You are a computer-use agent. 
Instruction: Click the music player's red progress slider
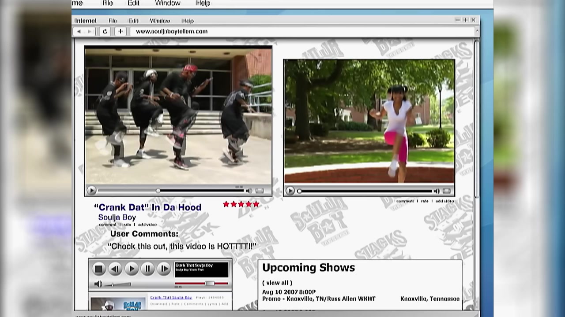[210, 284]
